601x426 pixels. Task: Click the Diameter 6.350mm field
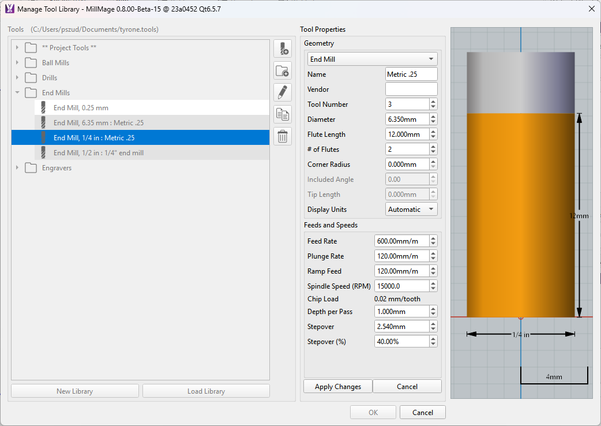(407, 119)
